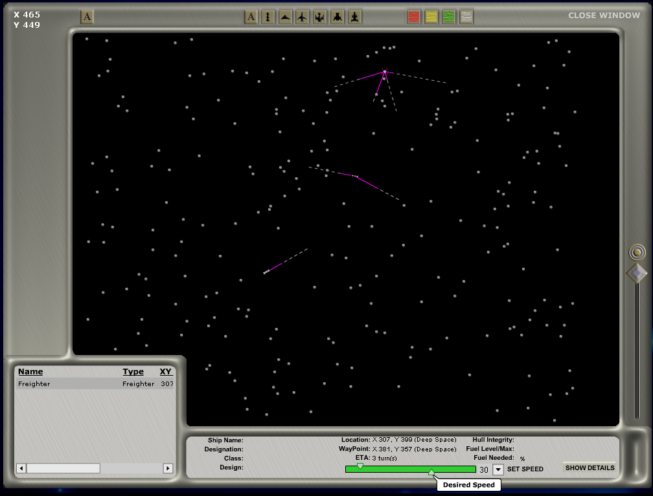Select the jet-shaped ship filter icon

click(303, 17)
